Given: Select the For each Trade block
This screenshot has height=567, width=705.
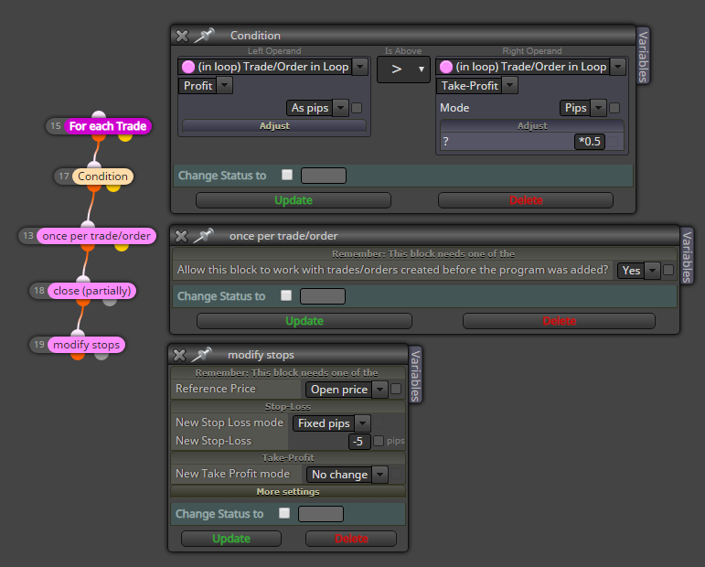Looking at the screenshot, I should tap(108, 126).
